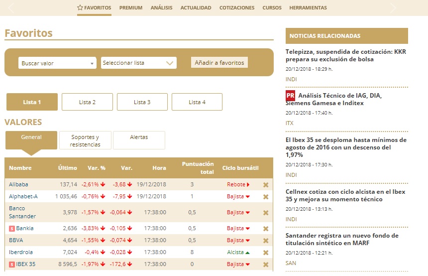
Task: Click Añadir a favoritos button
Action: tap(219, 63)
